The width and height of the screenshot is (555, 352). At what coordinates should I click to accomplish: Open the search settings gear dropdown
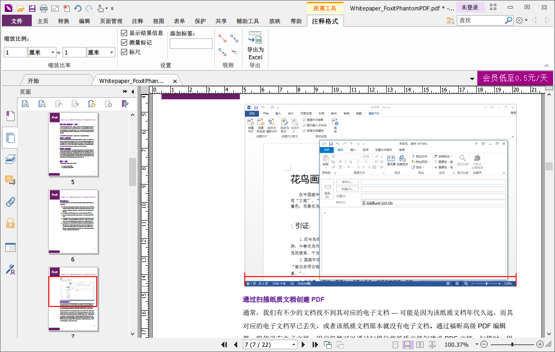point(521,20)
